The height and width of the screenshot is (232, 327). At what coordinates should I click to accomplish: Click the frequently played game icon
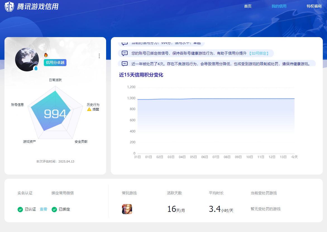(127, 209)
